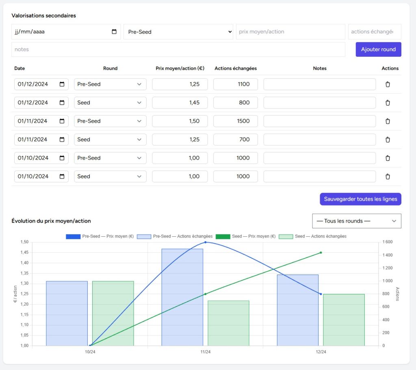Expand the Pre-Seed round selector in the add form
The height and width of the screenshot is (370, 416).
[x=179, y=32]
